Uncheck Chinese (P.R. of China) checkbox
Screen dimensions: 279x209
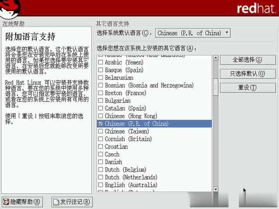(101, 124)
